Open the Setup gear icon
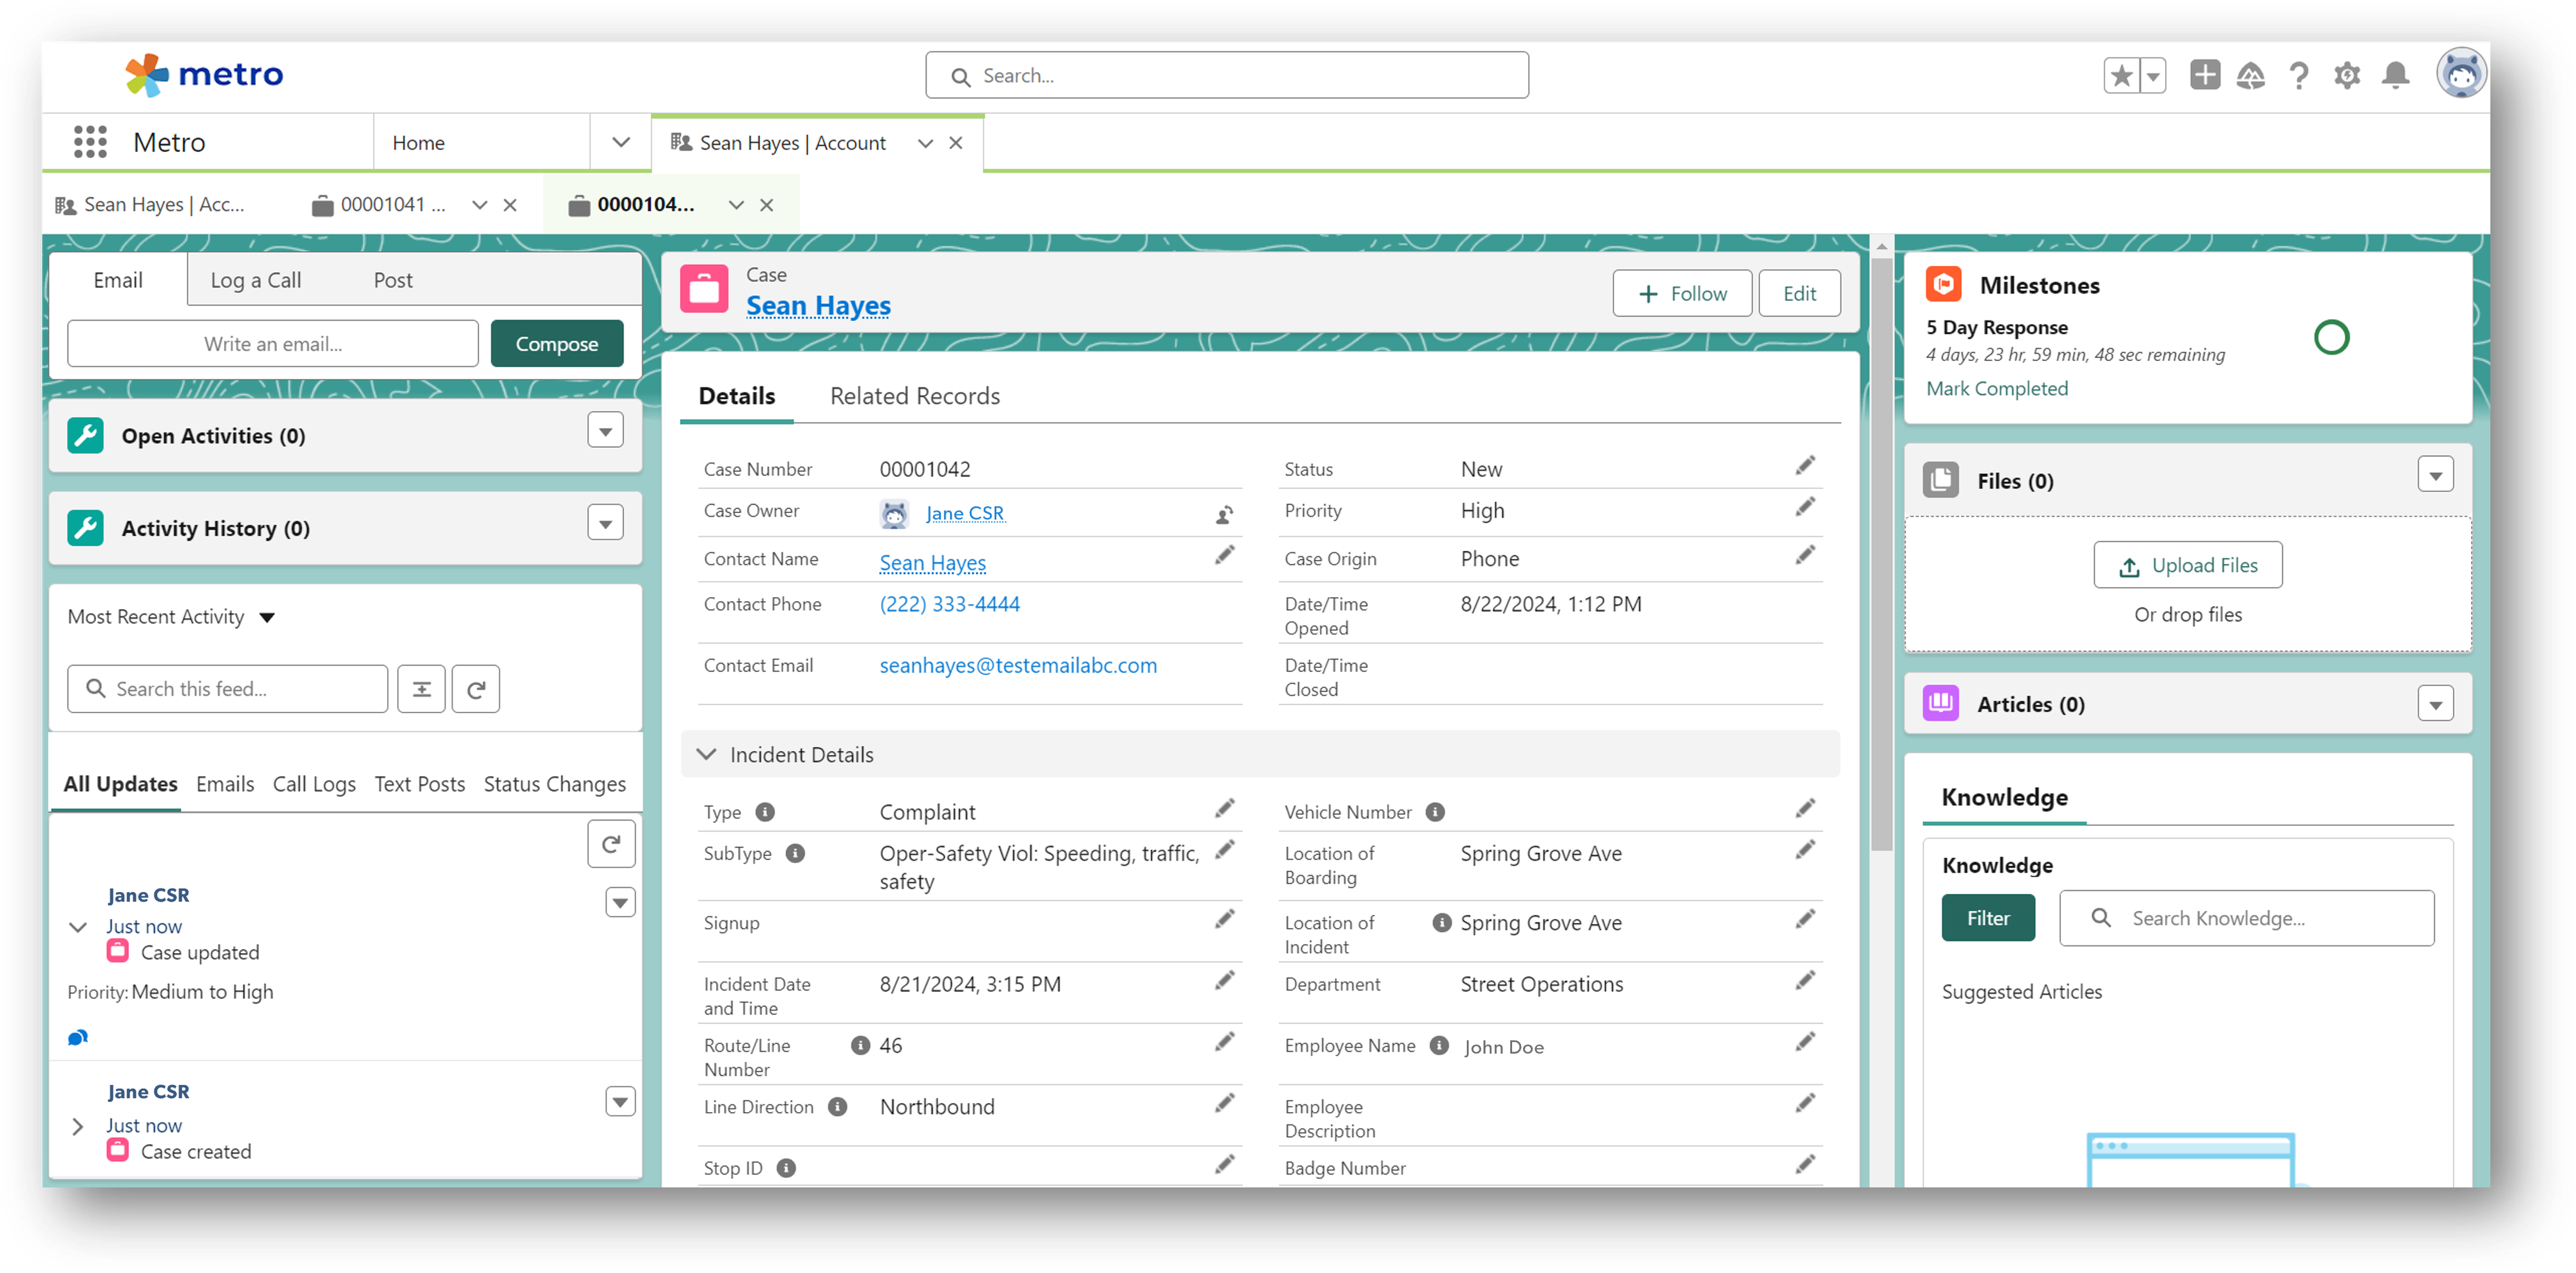 (x=2347, y=76)
